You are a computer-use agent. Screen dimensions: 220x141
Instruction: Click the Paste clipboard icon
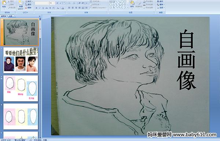click(4, 4)
